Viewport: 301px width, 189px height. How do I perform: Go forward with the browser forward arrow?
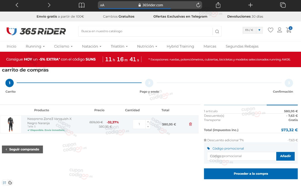[49, 5]
